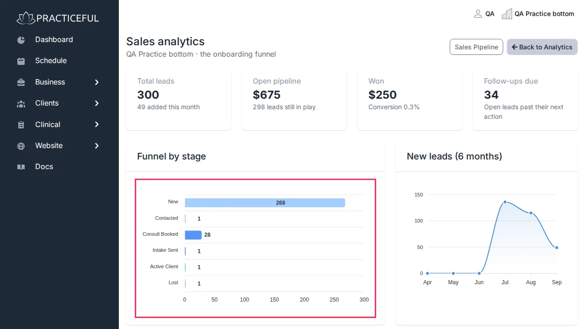Screen dimensions: 585x329
Task: Click the 298 leads still in play text
Action: point(284,107)
